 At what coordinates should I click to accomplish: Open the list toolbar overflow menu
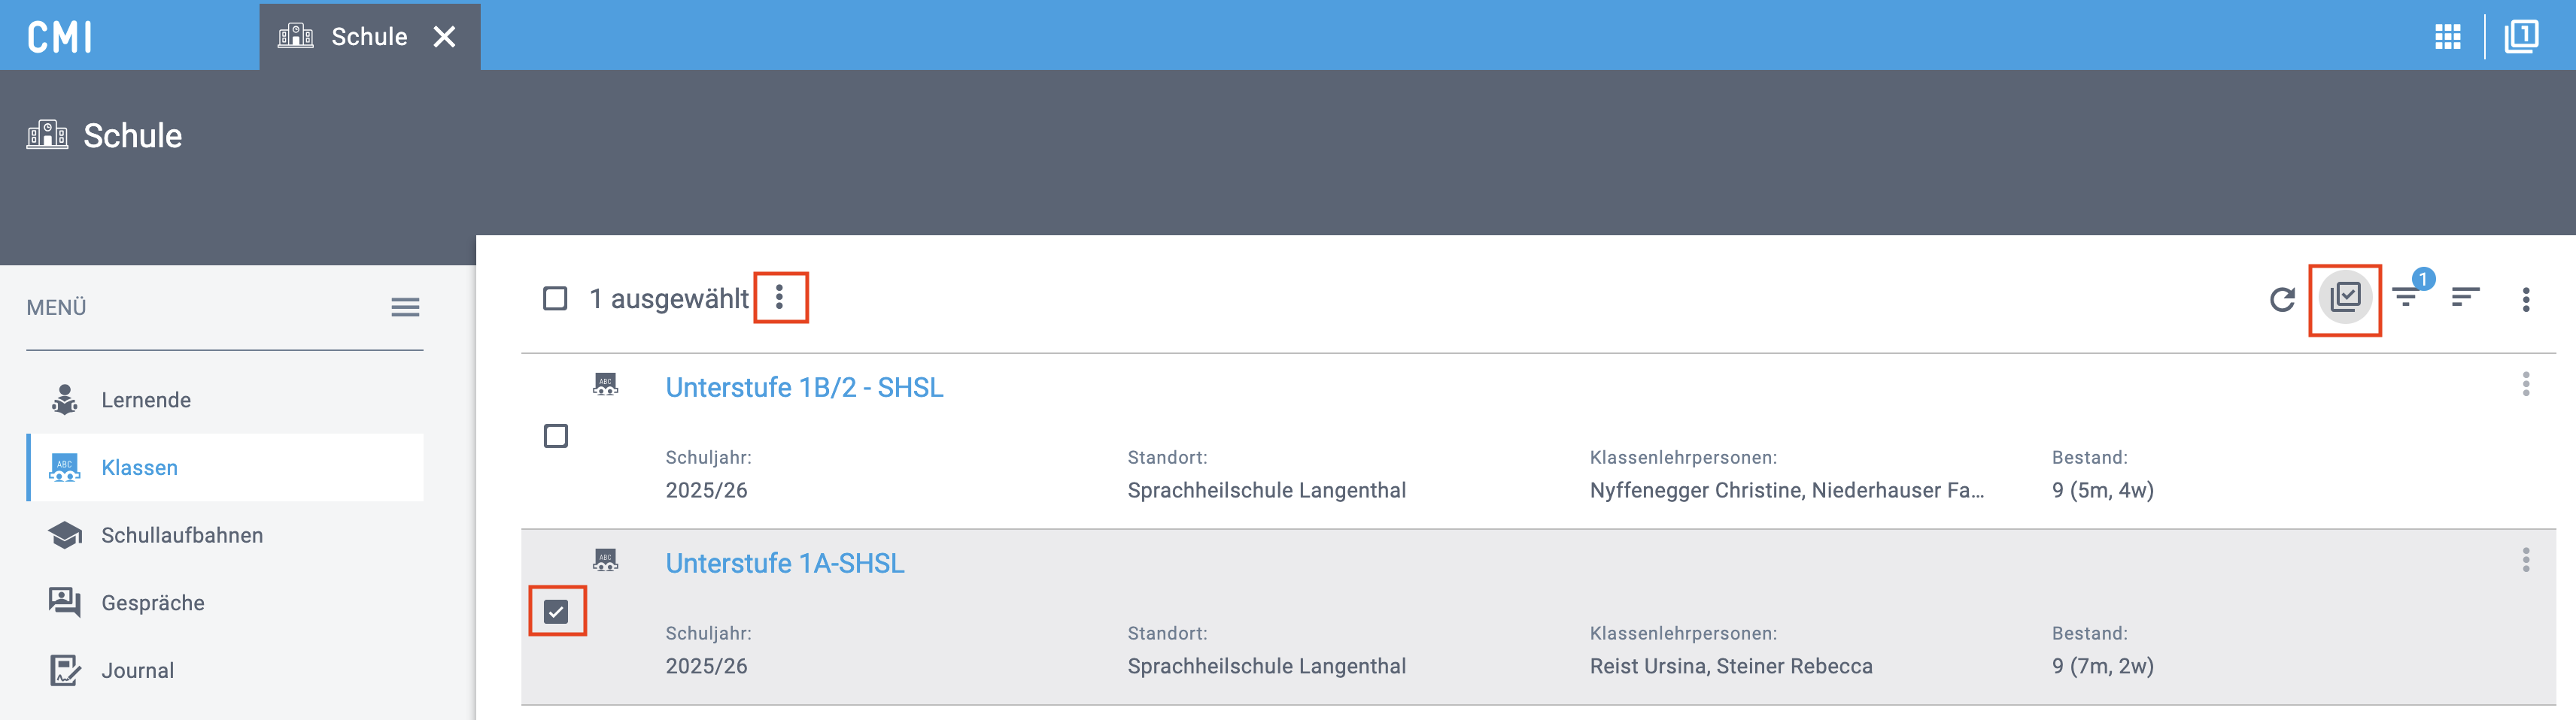(2525, 300)
